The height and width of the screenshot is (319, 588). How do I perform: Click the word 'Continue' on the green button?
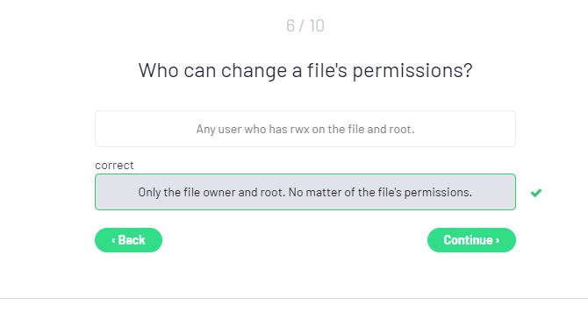pos(468,240)
